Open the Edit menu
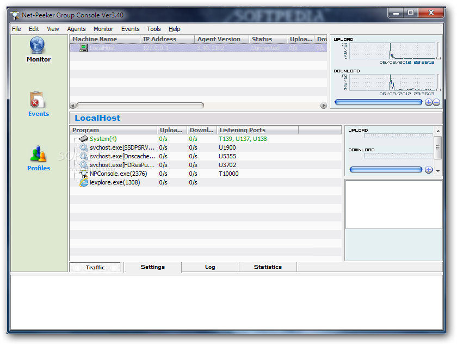Screen dimensions: 457x345 34,29
